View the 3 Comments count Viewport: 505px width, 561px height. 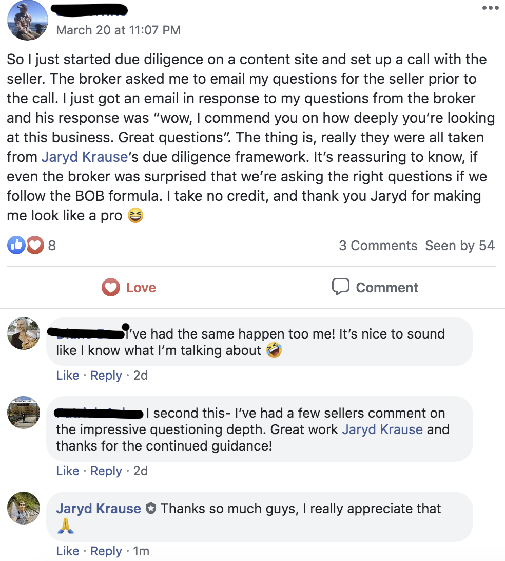pos(378,246)
